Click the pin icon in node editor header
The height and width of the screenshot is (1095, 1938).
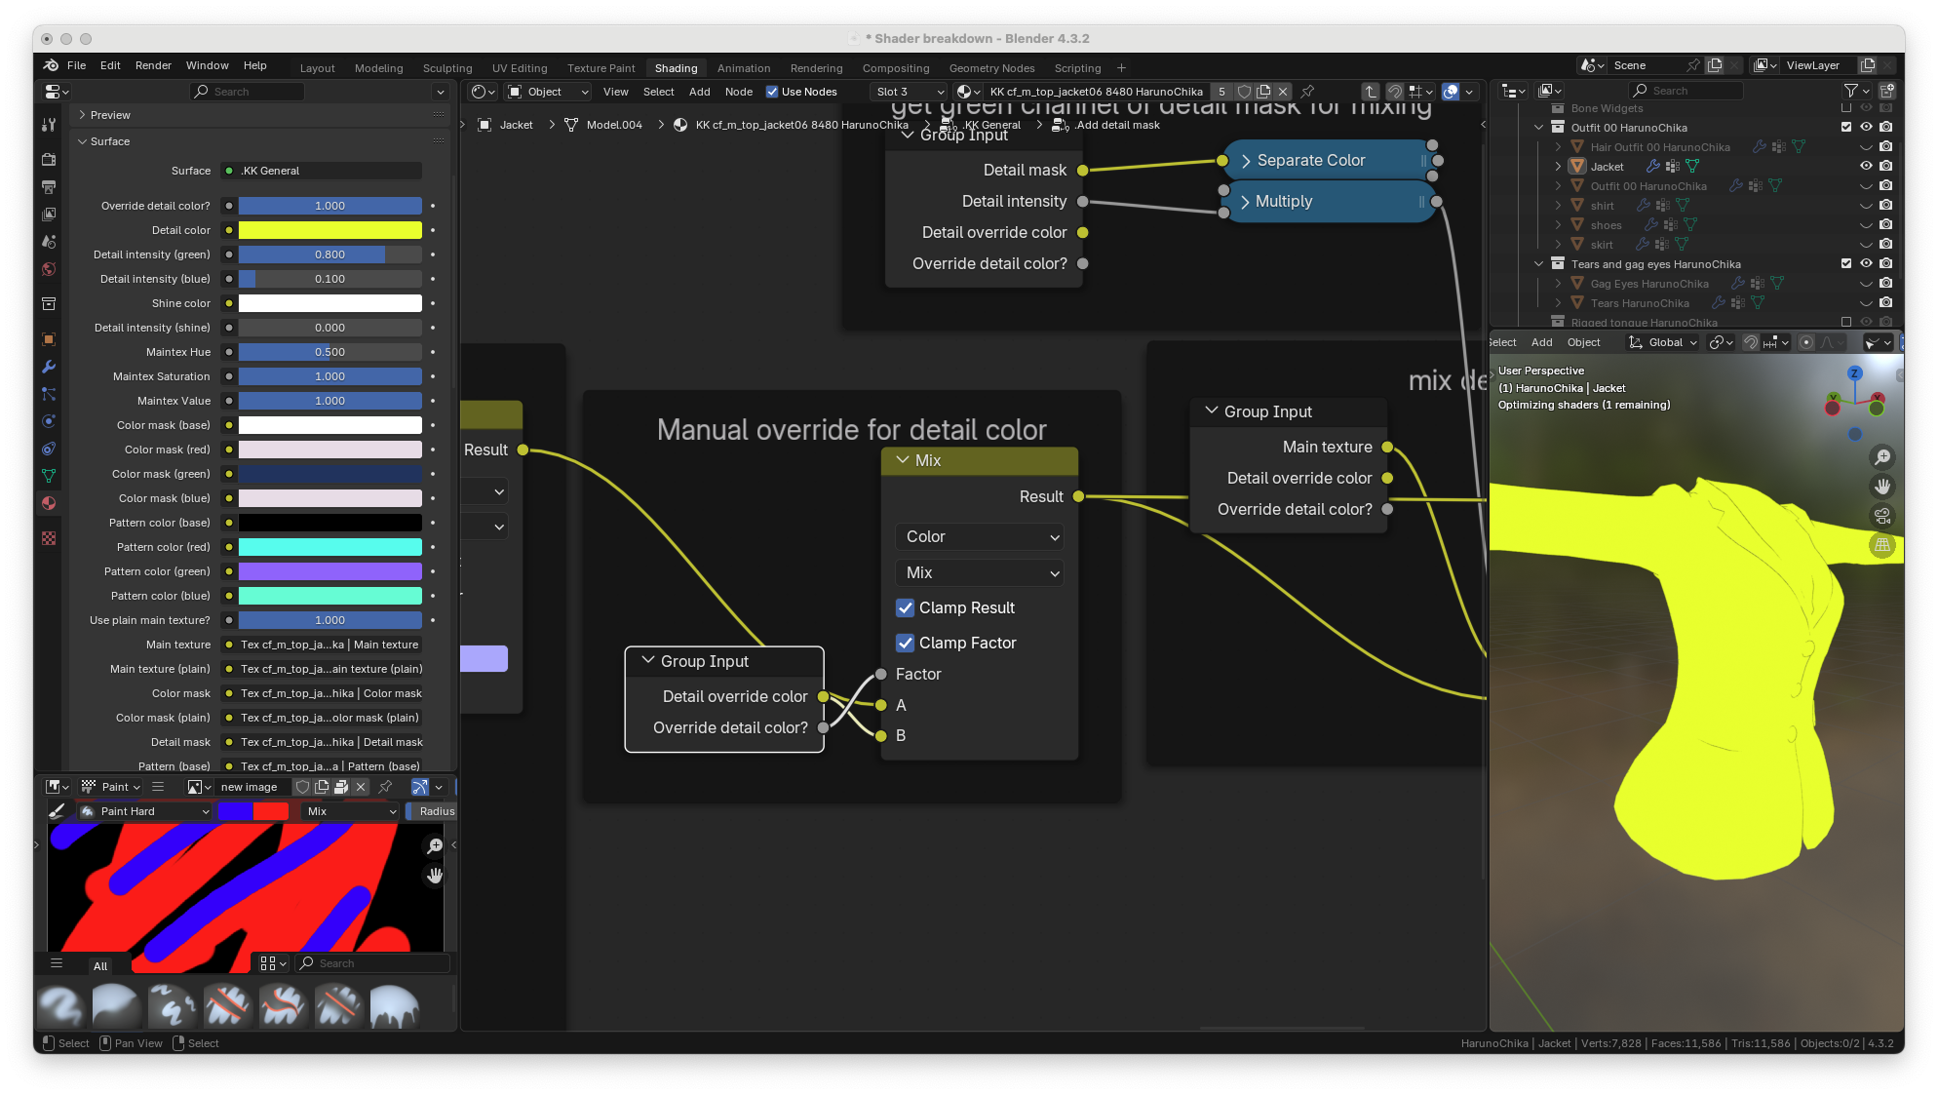1308,92
